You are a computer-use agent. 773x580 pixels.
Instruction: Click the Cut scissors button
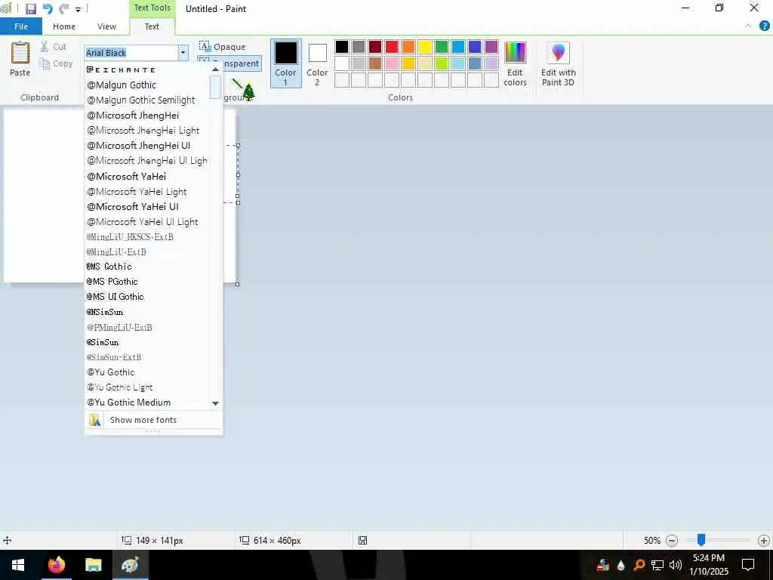(x=54, y=47)
